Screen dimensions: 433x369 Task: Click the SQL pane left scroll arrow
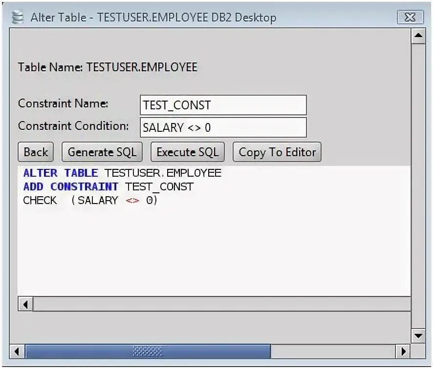[x=26, y=305]
